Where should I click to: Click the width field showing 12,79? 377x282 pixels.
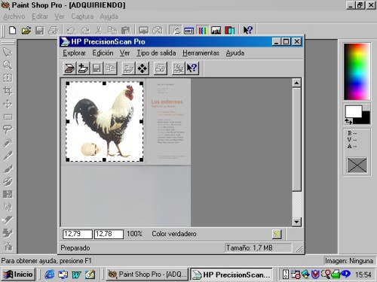tap(78, 234)
